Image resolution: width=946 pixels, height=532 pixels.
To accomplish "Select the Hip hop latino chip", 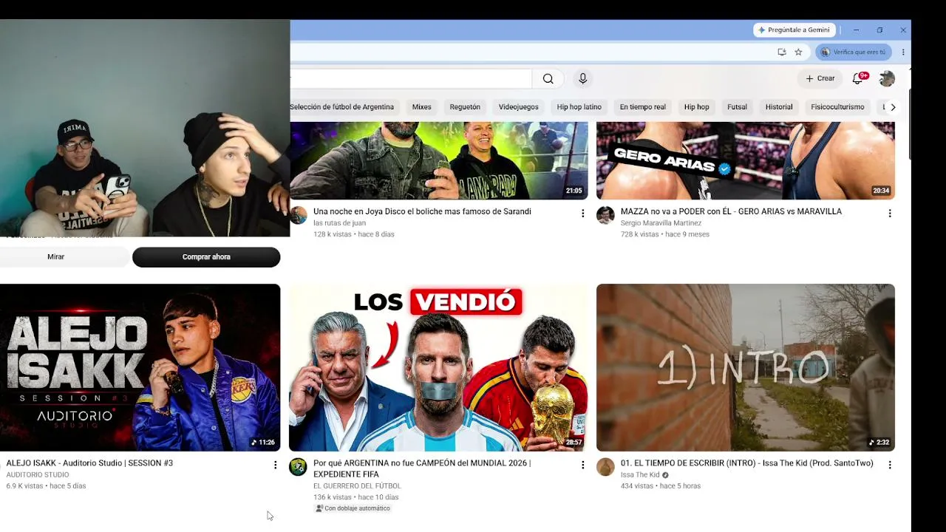I will click(x=579, y=107).
